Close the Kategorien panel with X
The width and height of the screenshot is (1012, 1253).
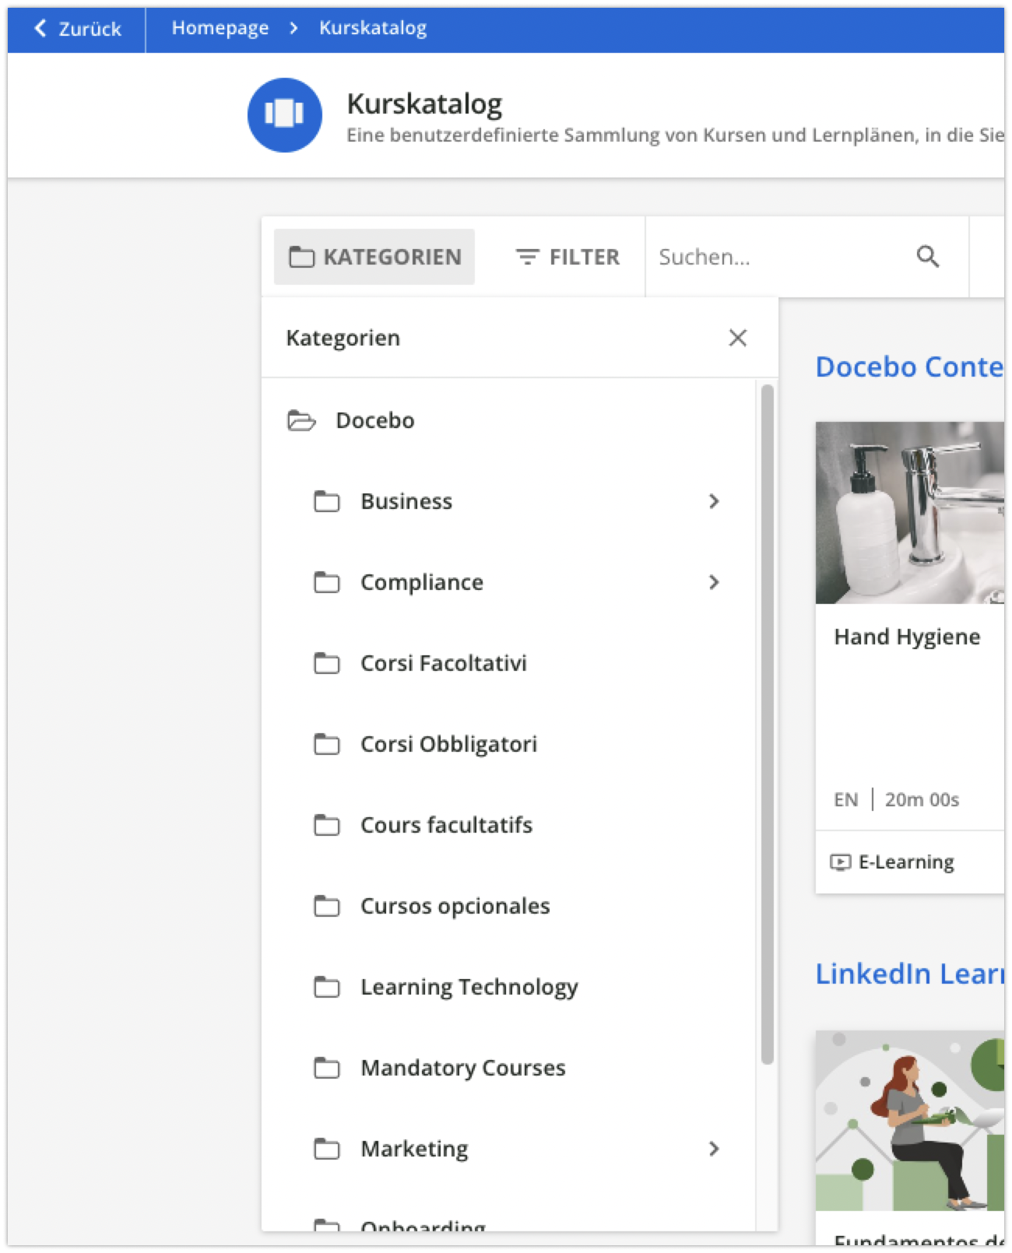[x=737, y=338]
